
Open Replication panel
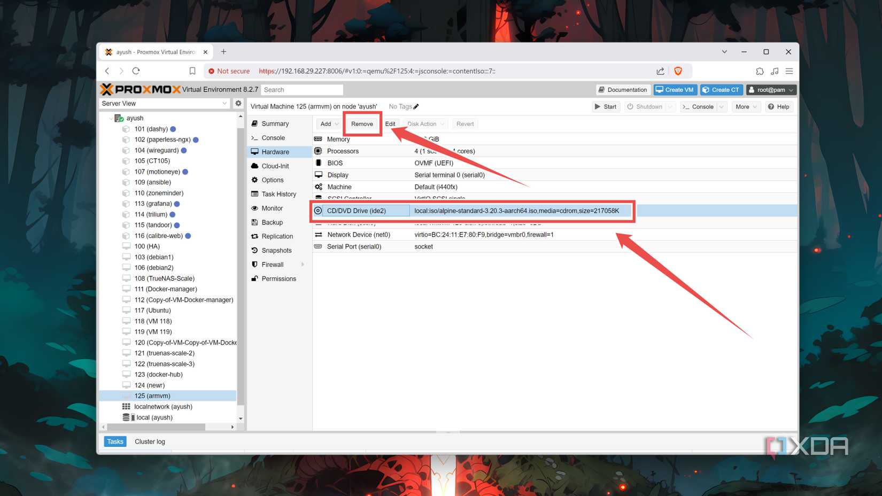tap(277, 236)
